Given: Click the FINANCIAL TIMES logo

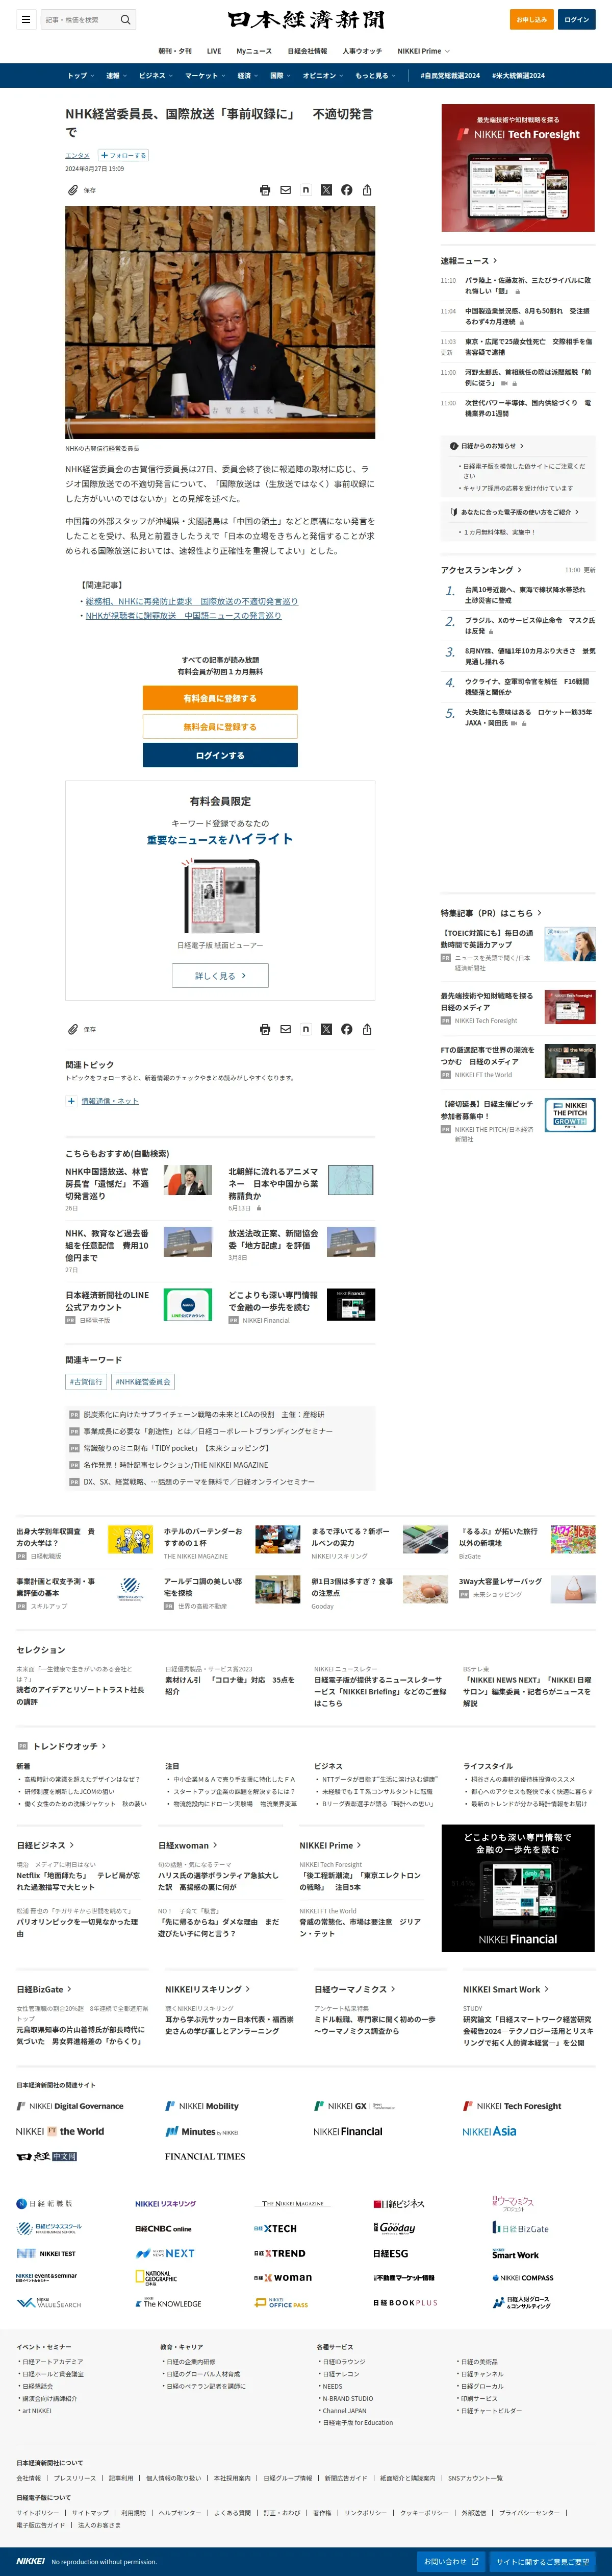Looking at the screenshot, I should coord(205,2156).
